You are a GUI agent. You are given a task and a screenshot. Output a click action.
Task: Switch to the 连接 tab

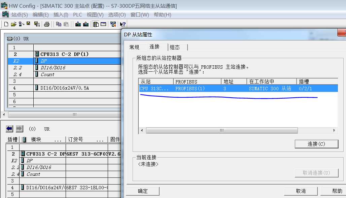154,46
